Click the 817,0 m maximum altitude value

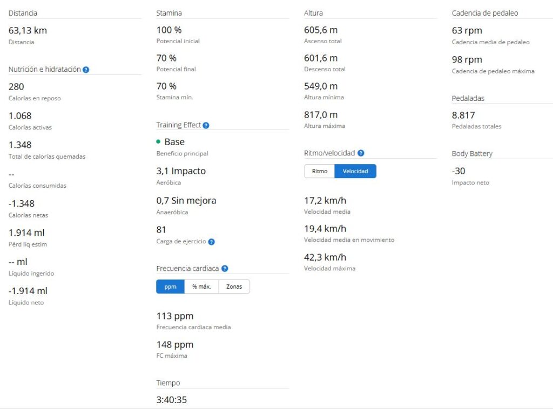click(321, 114)
